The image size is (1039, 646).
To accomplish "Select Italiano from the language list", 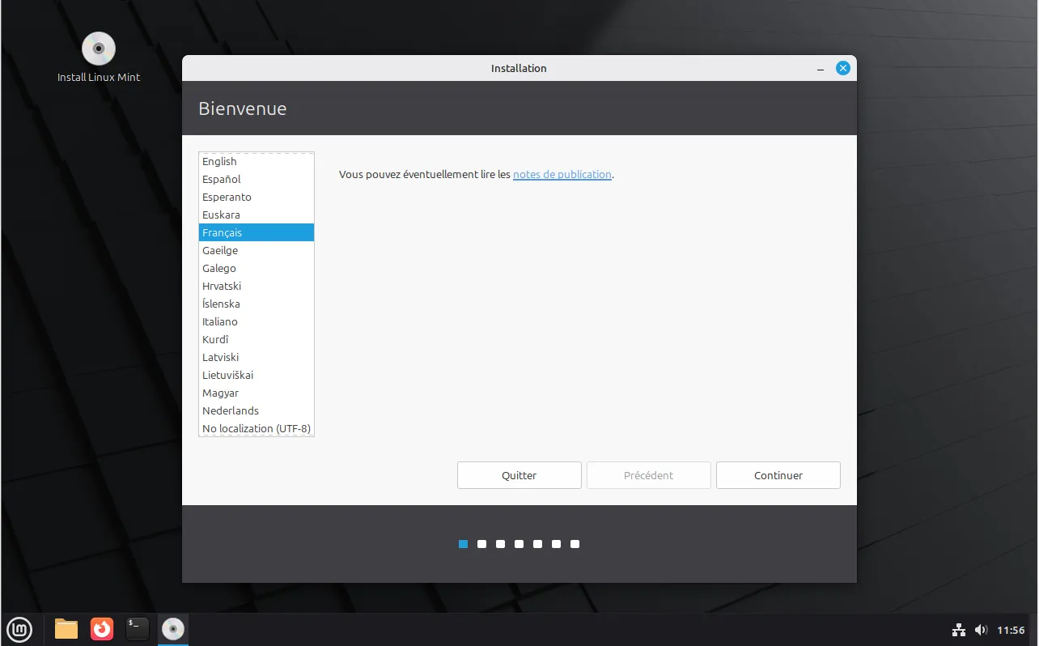I will tap(220, 321).
